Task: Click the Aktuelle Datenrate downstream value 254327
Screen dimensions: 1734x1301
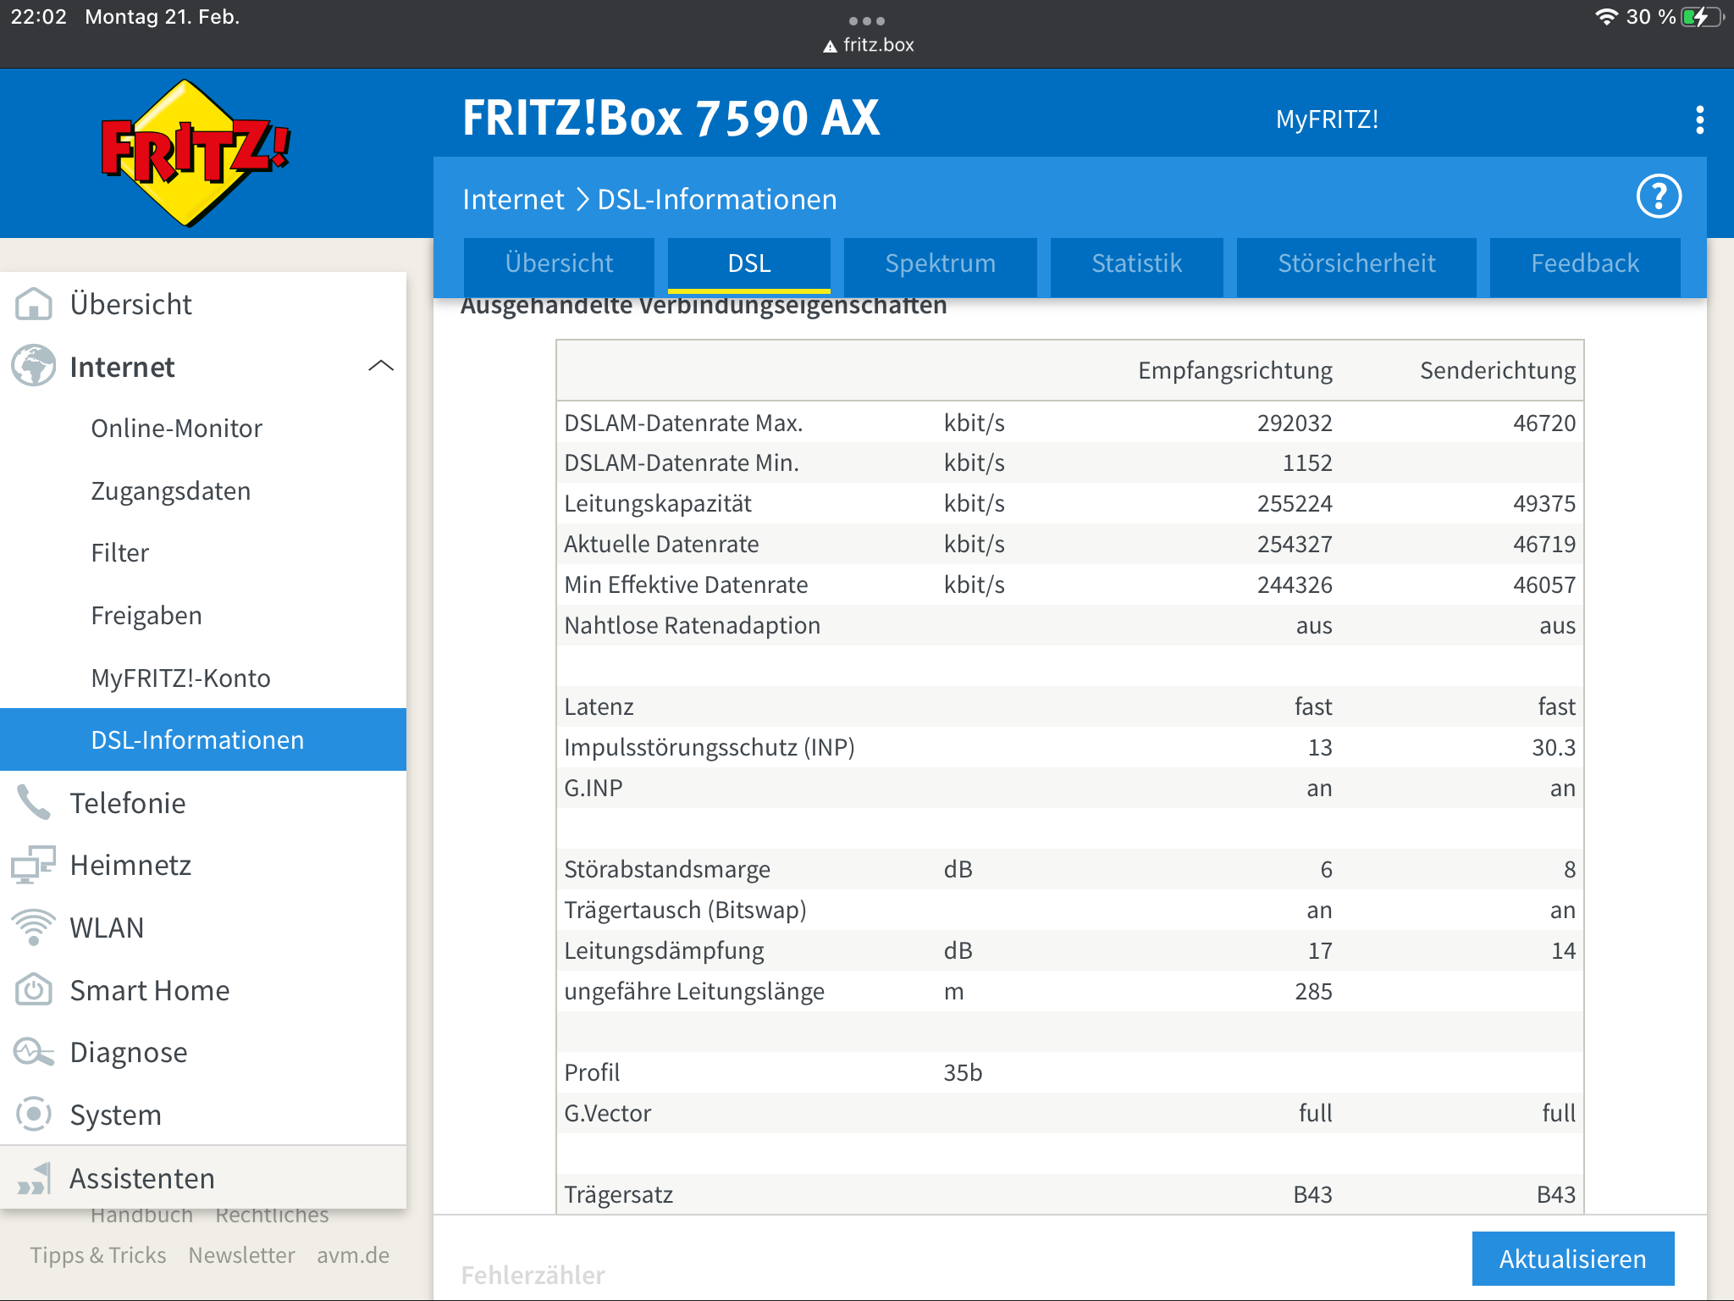Action: [x=1295, y=544]
